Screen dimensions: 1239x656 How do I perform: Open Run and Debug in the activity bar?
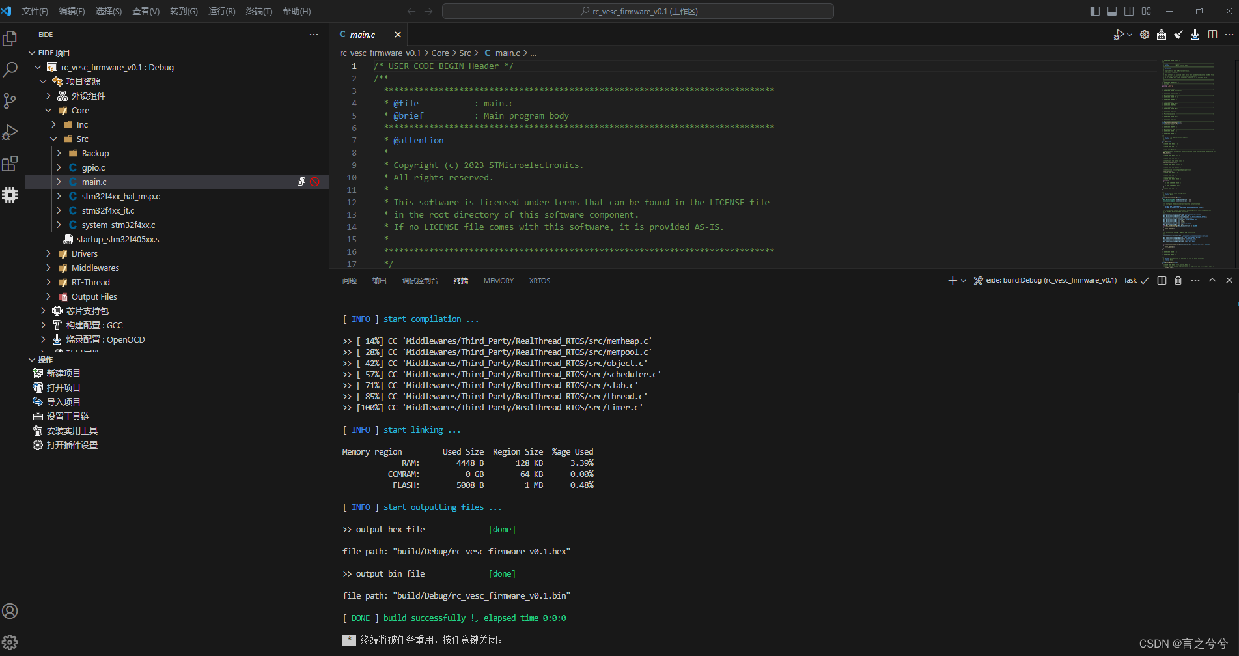coord(10,132)
